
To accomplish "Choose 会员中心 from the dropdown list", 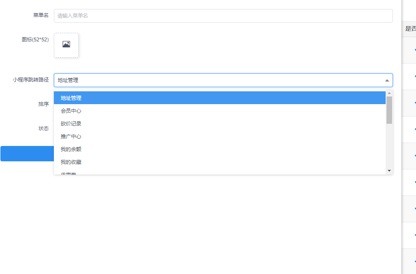I will 71,111.
